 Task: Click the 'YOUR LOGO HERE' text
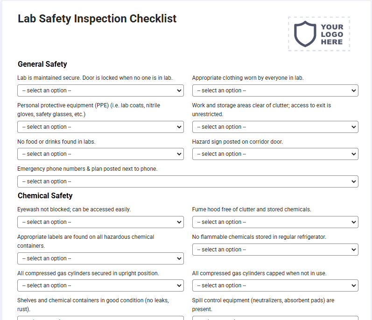point(332,35)
